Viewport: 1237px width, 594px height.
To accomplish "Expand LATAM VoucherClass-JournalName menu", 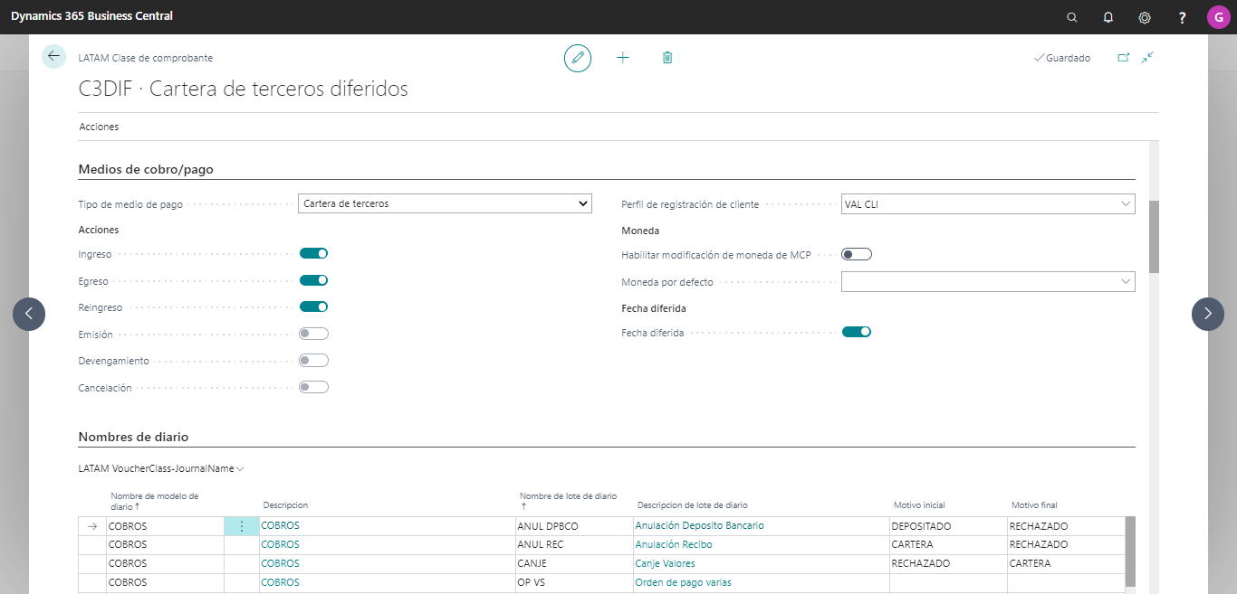I will [161, 468].
